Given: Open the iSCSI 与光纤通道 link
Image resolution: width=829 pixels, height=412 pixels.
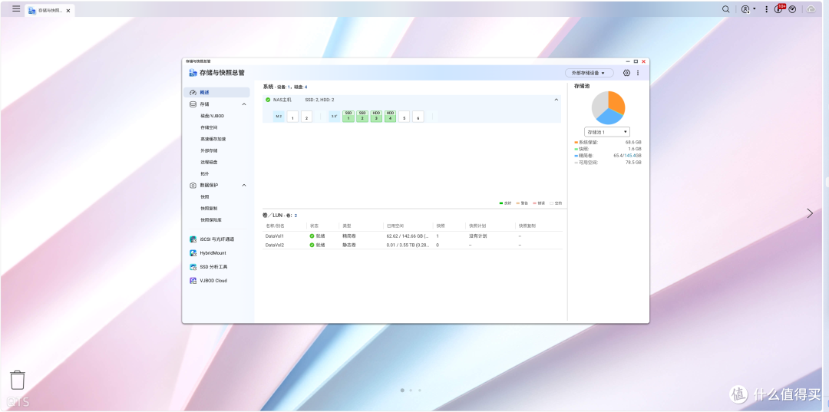Looking at the screenshot, I should pos(216,239).
